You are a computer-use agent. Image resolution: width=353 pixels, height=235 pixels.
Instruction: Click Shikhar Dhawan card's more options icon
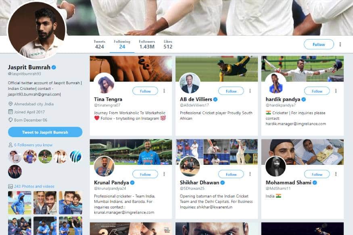tap(250, 174)
